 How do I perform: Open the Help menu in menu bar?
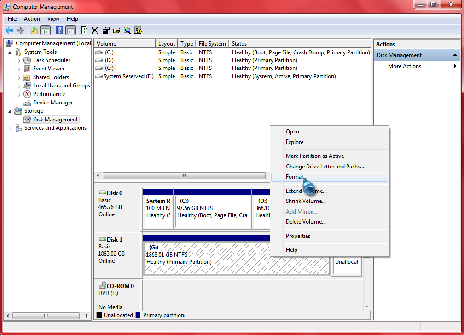pyautogui.click(x=73, y=19)
